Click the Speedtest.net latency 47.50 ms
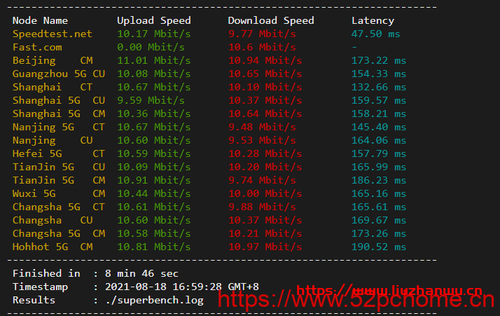Image resolution: width=500 pixels, height=316 pixels. (x=375, y=34)
